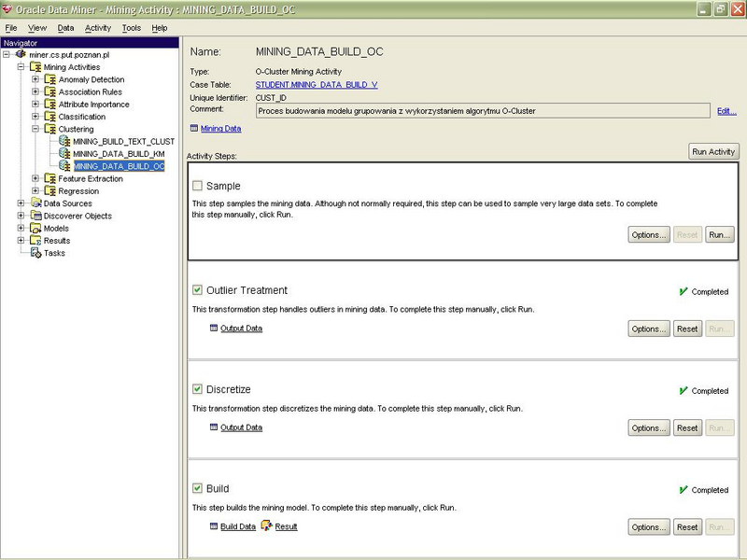The image size is (747, 560).
Task: Expand the Regression node
Action: pos(35,190)
